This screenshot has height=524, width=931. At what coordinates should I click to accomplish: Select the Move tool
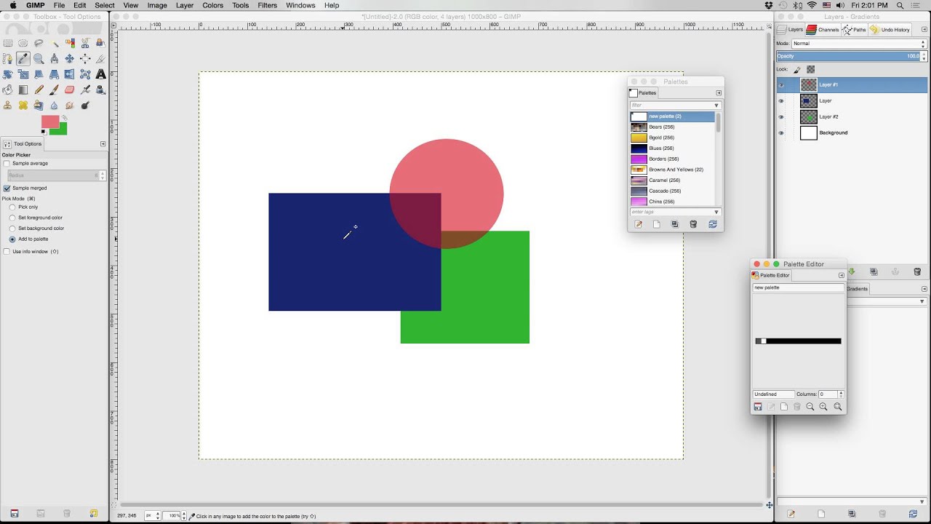[70, 58]
